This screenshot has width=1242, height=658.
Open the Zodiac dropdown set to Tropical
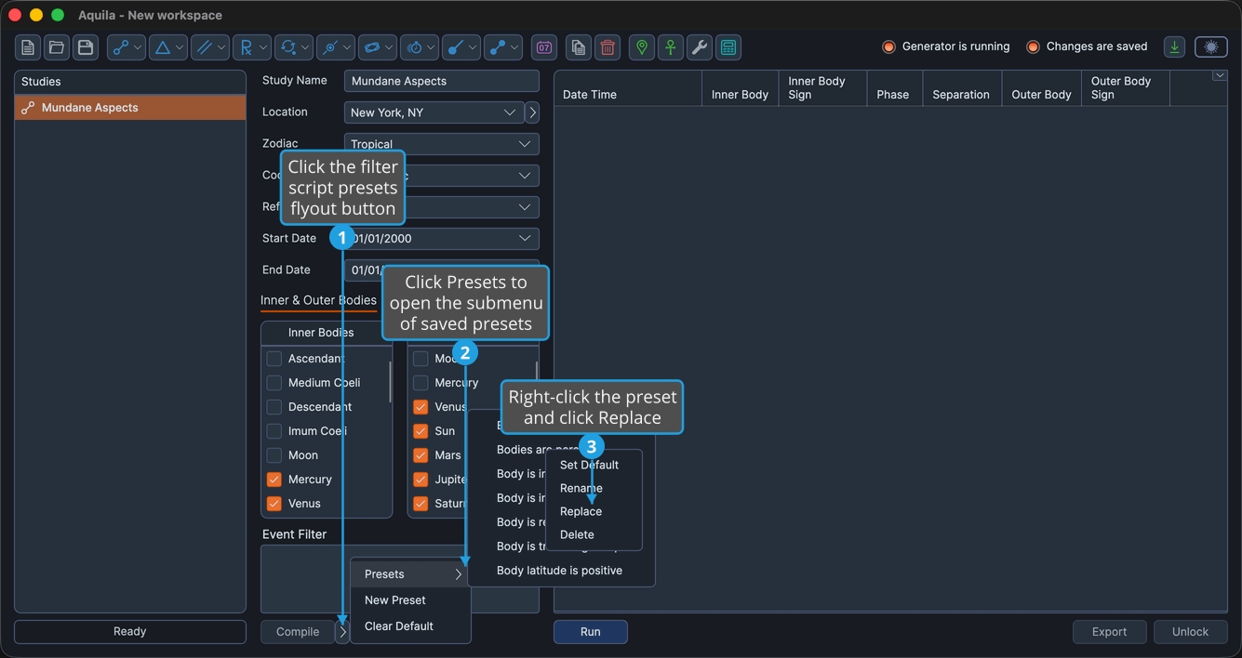441,144
